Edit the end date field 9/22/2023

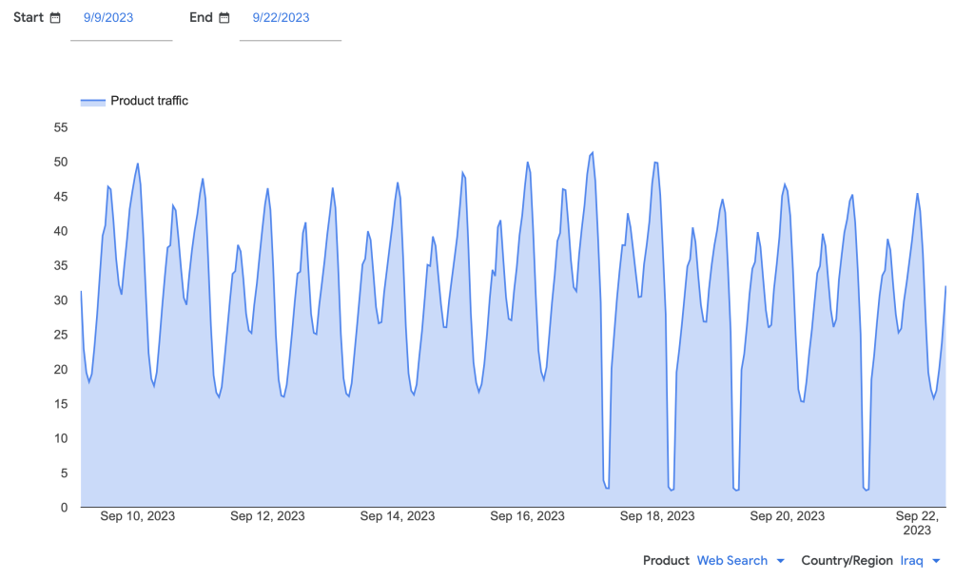point(281,18)
